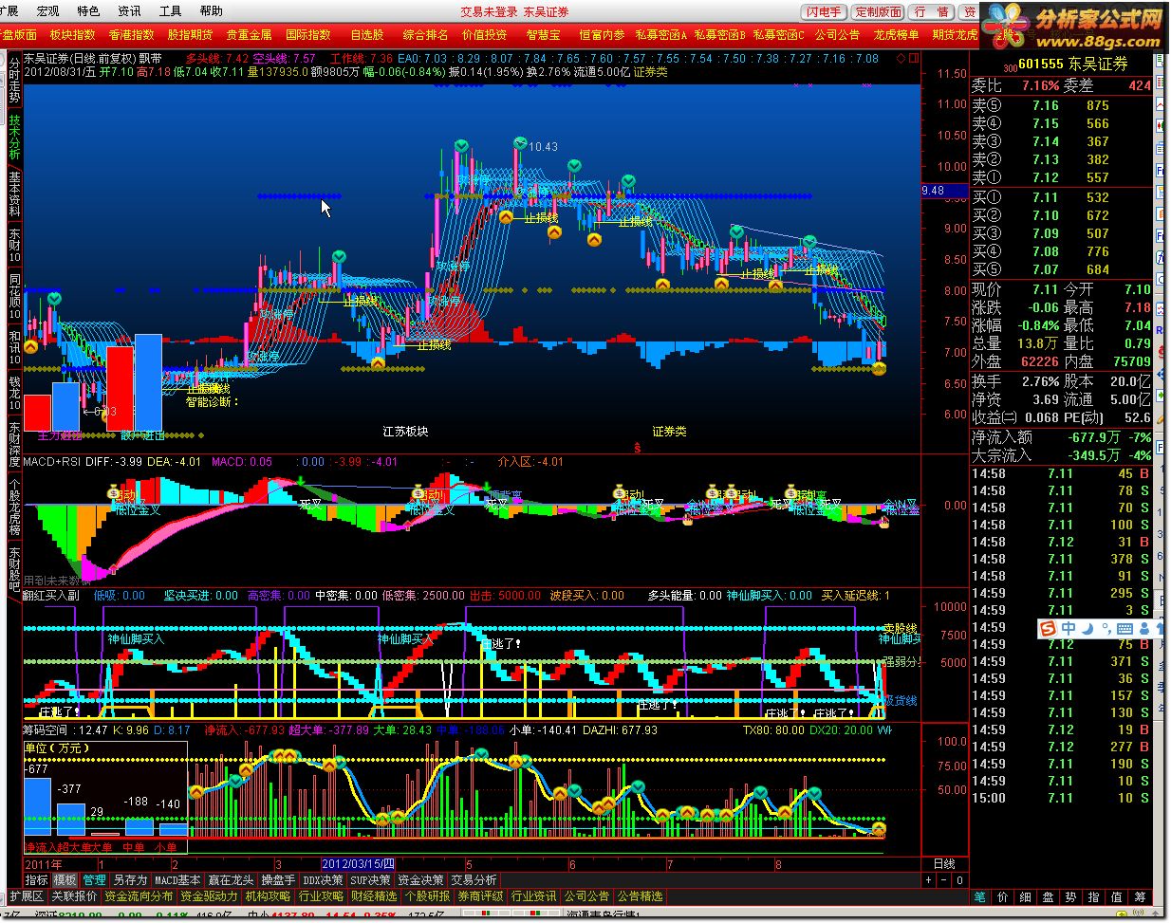Toggle Sogou punctuation mode icon
The width and height of the screenshot is (1171, 923).
click(1106, 629)
